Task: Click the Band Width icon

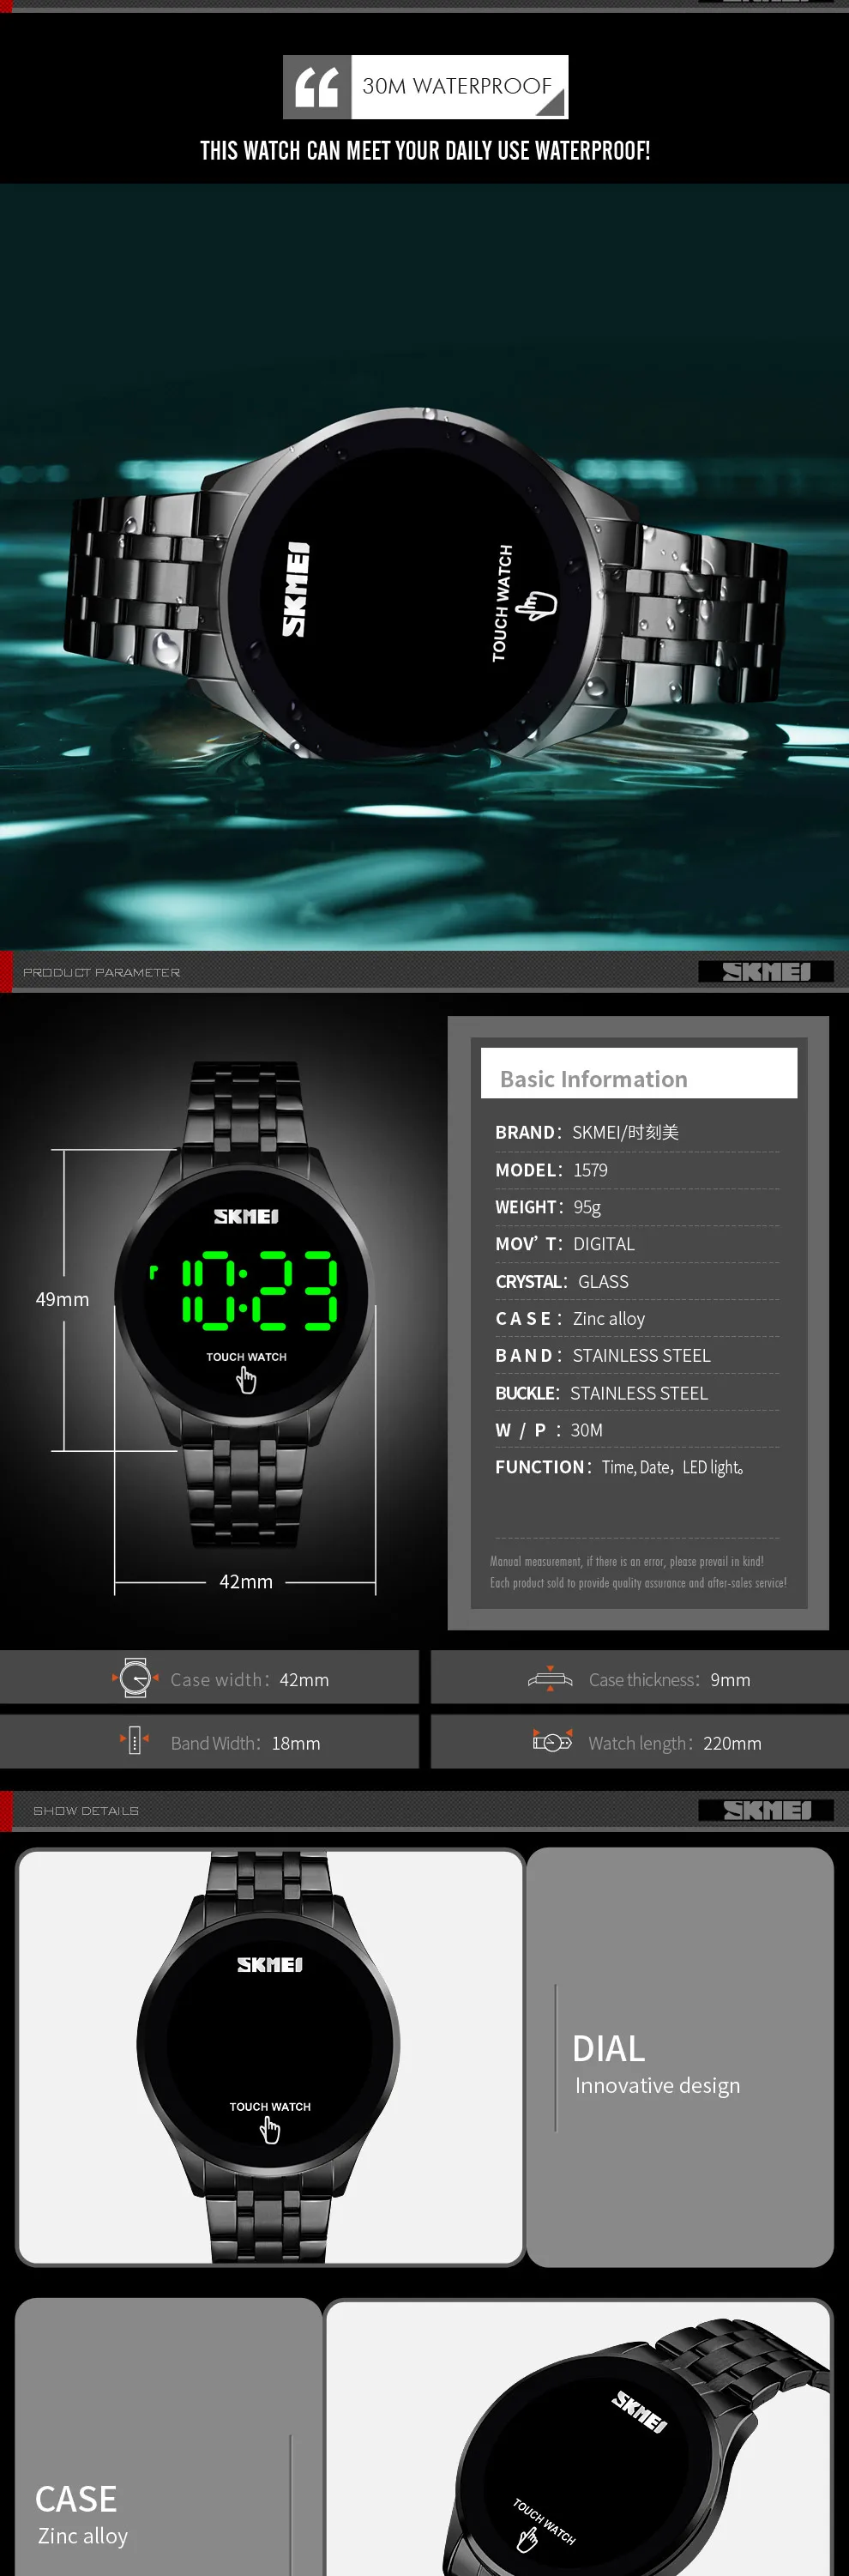Action: pos(135,1740)
